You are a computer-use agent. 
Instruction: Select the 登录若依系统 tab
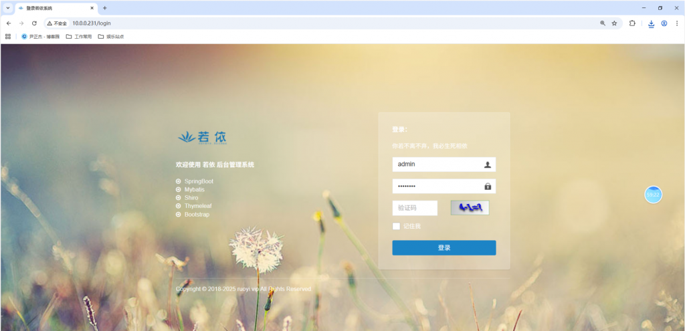(x=56, y=8)
